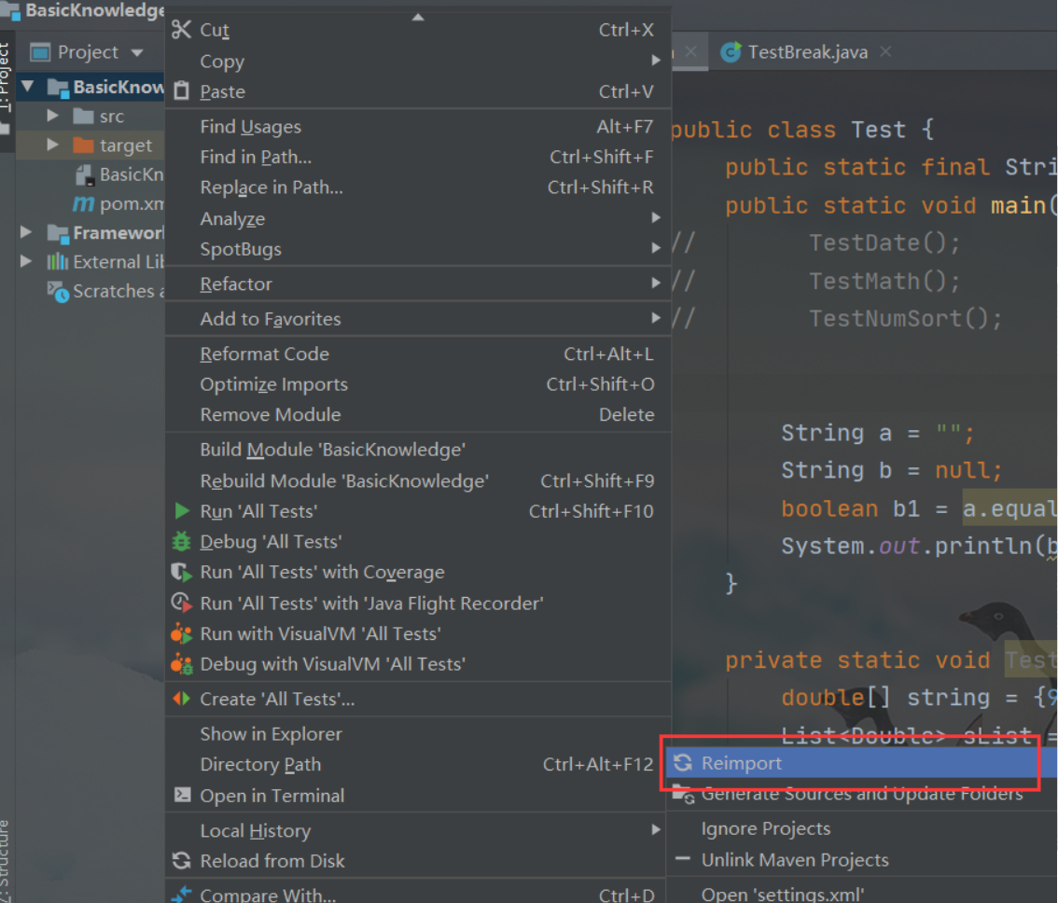Click the Reload from Disk refresh icon
Viewport: 1058px width, 903px height.
pos(182,860)
